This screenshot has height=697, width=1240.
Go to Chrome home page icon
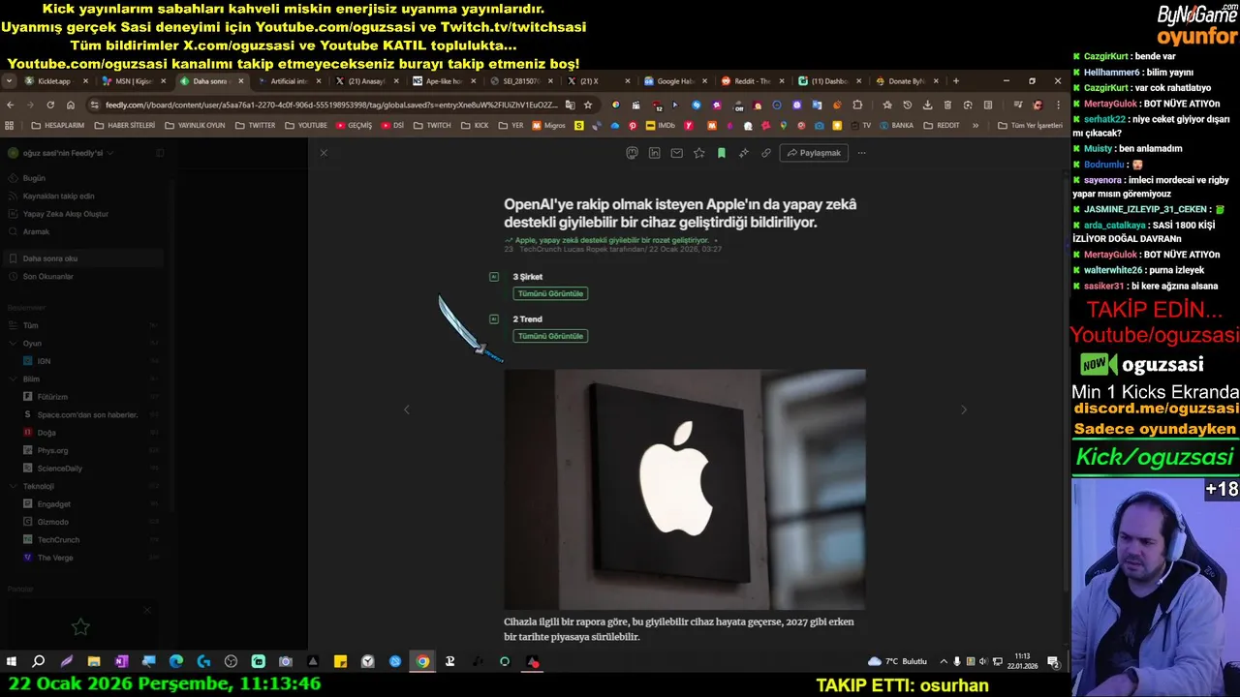click(71, 105)
